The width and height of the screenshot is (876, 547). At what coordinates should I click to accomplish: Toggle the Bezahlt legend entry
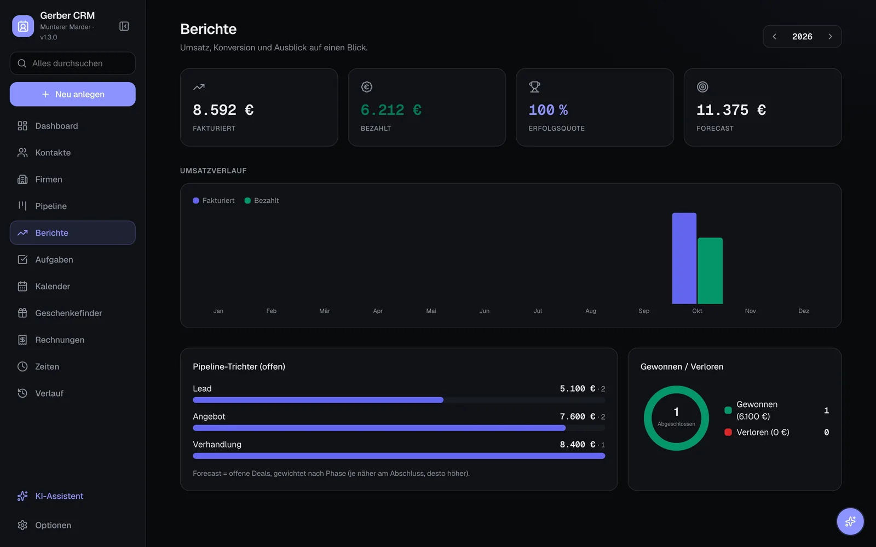point(262,201)
